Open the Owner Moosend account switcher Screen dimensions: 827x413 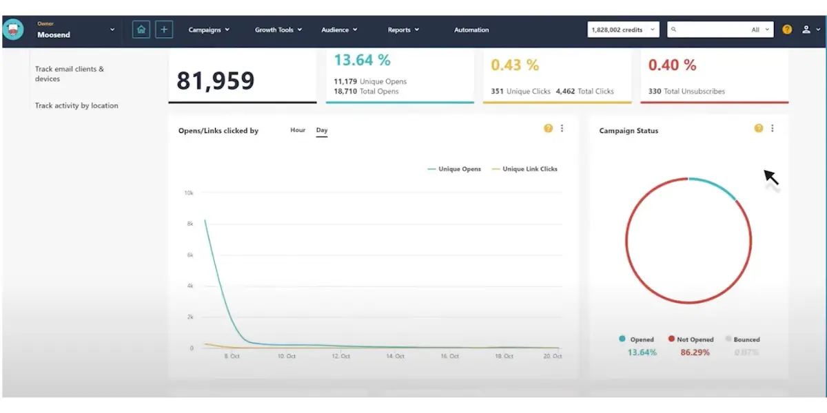point(76,30)
